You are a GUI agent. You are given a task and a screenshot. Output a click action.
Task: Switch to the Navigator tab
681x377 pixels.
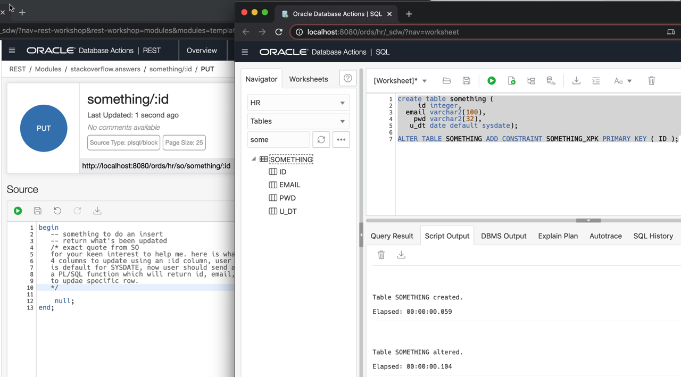(x=261, y=79)
